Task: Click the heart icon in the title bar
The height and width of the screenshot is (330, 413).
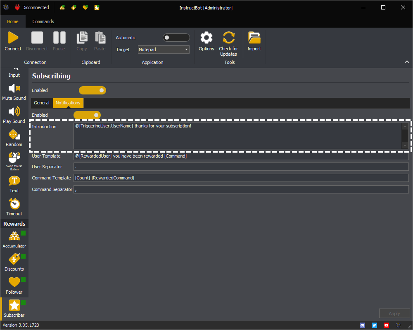Action: pos(85,8)
